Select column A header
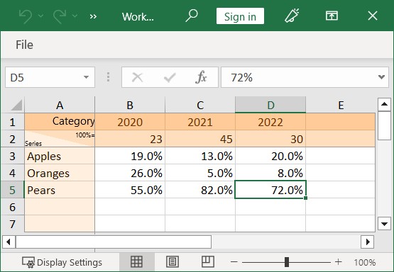Viewport: 394px width, 272px height. pyautogui.click(x=60, y=105)
